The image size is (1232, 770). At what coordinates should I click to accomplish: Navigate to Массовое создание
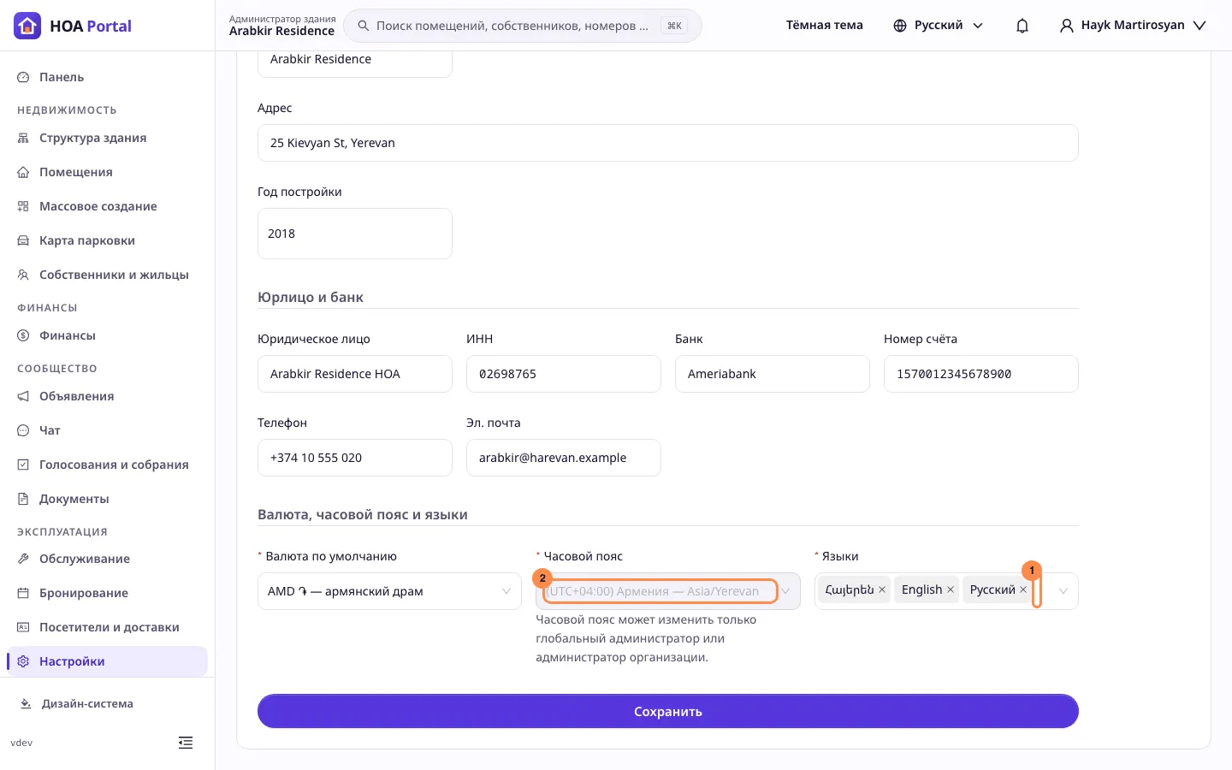tap(107, 206)
